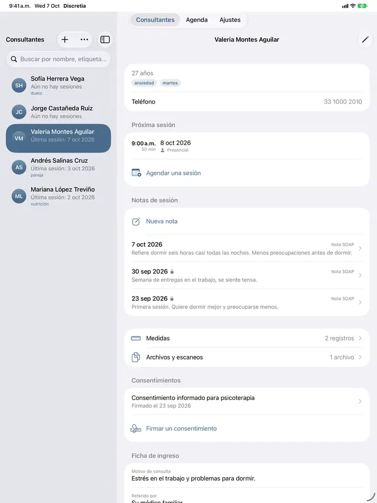Add a new consultante with plus icon
377x503 pixels.
[x=65, y=39]
